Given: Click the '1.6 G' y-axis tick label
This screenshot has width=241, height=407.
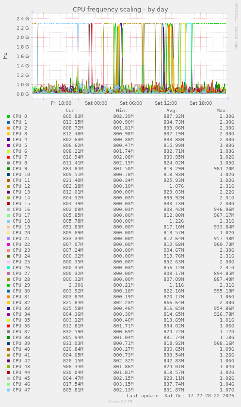Looking at the screenshot, I should tap(23, 56).
